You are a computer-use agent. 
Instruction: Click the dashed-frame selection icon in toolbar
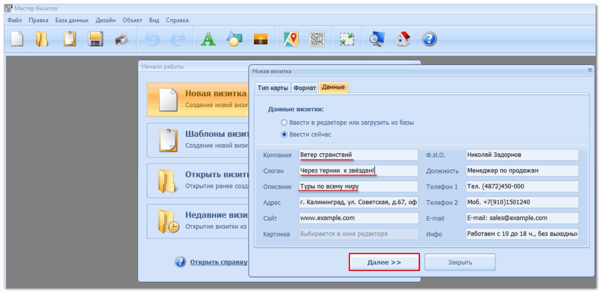click(x=347, y=39)
